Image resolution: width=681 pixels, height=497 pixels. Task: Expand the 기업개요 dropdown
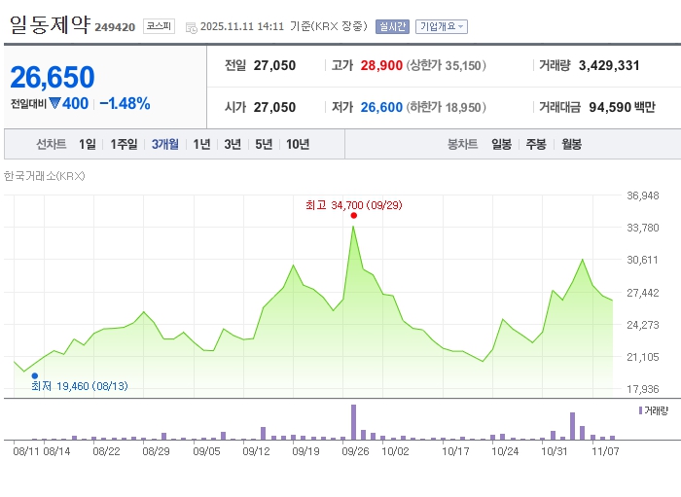click(442, 26)
